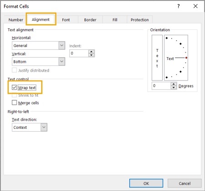205x191 pixels.
Task: Click the Degrees input field
Action: tap(161, 86)
